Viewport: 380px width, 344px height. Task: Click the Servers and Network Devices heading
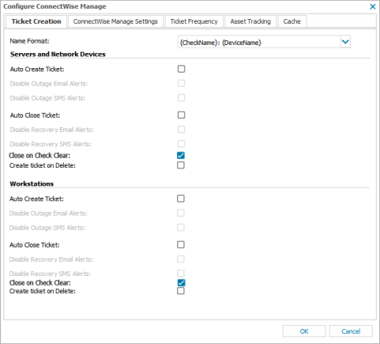58,55
